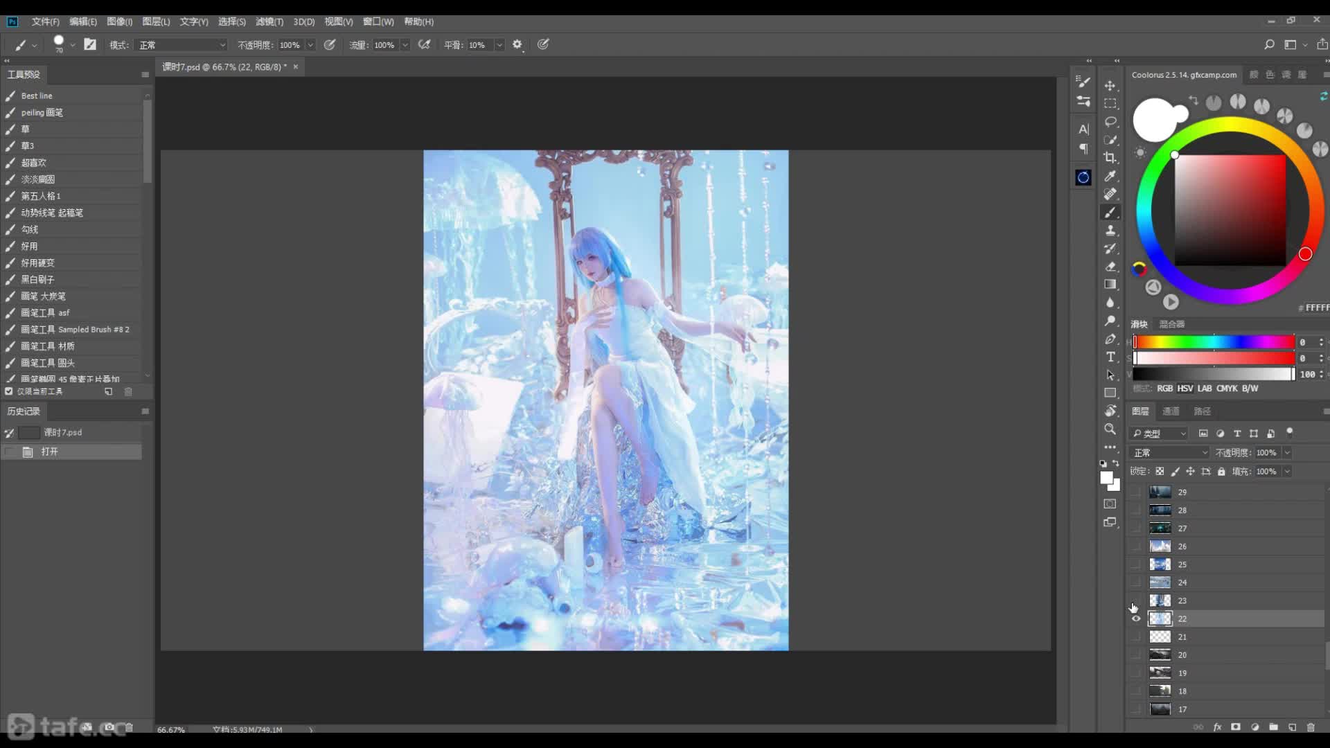Select the Dodge tool
Viewport: 1330px width, 748px height.
tap(1110, 321)
